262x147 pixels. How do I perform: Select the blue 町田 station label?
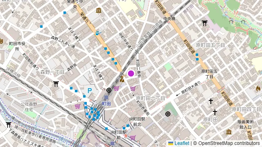106,104
